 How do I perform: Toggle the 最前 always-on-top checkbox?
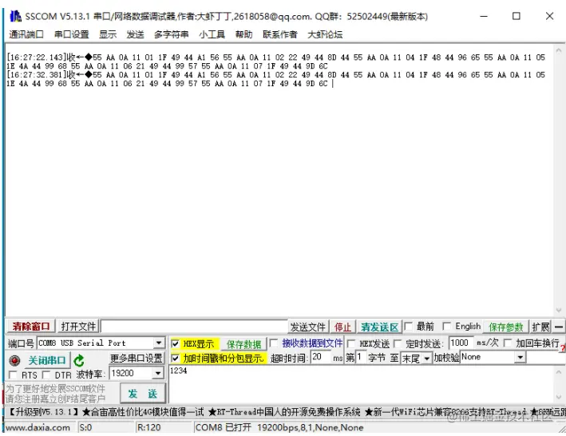click(408, 327)
